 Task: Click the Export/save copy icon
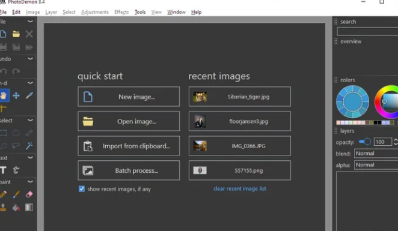coord(29,47)
